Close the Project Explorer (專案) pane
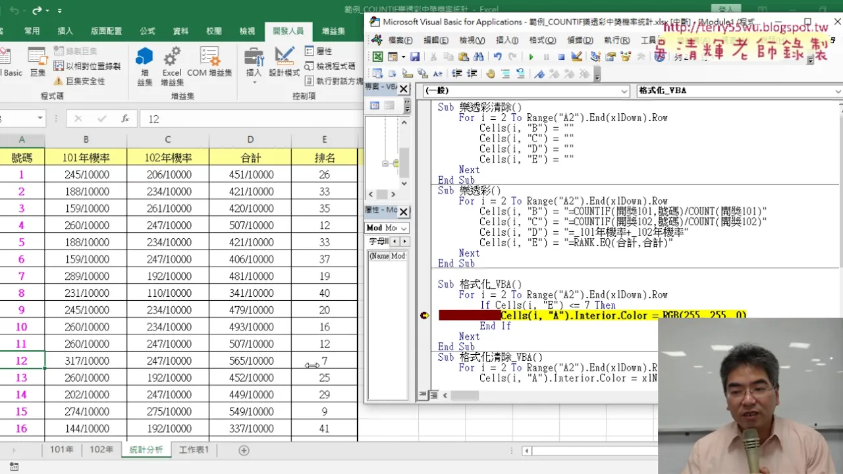843x474 pixels. point(404,88)
